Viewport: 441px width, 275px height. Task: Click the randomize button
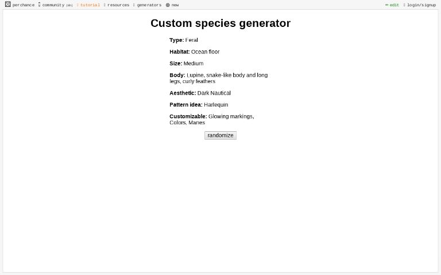[220, 135]
